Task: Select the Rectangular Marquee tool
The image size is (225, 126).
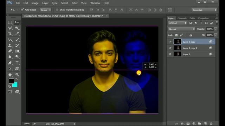Action: coord(10,22)
